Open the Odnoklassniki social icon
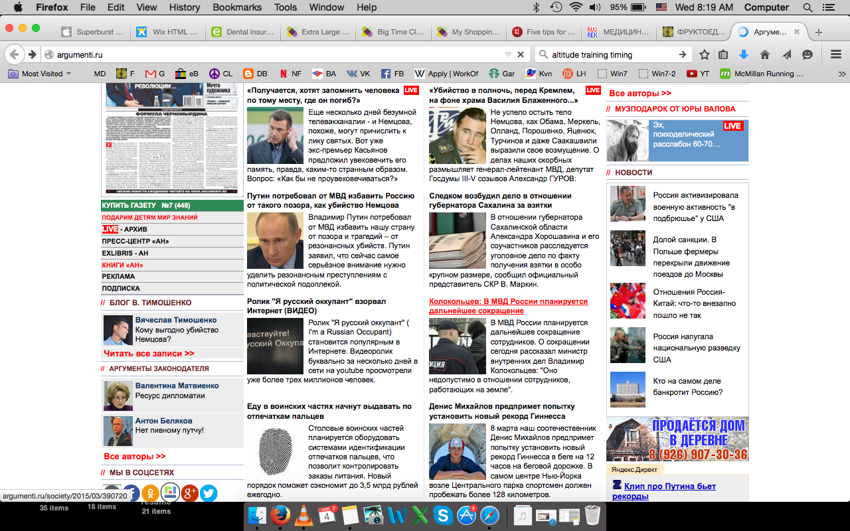 150,493
